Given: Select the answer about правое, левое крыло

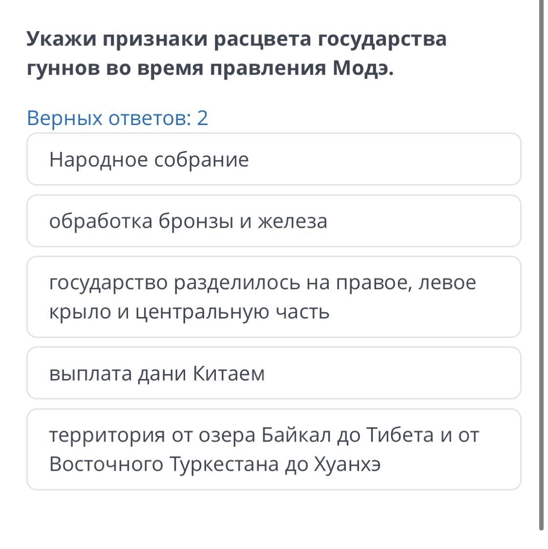Looking at the screenshot, I should pos(274,297).
